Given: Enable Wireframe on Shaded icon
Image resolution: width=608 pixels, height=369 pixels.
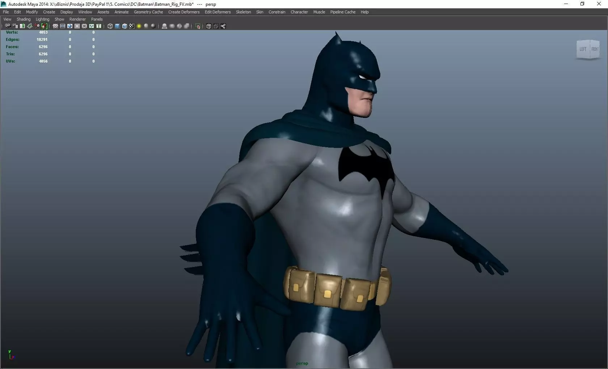Looking at the screenshot, I should tap(124, 26).
